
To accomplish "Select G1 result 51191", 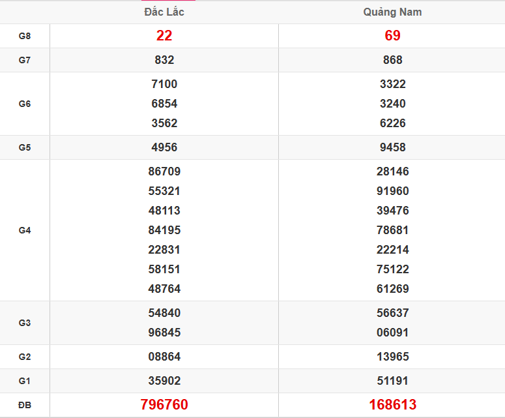I will tap(392, 381).
